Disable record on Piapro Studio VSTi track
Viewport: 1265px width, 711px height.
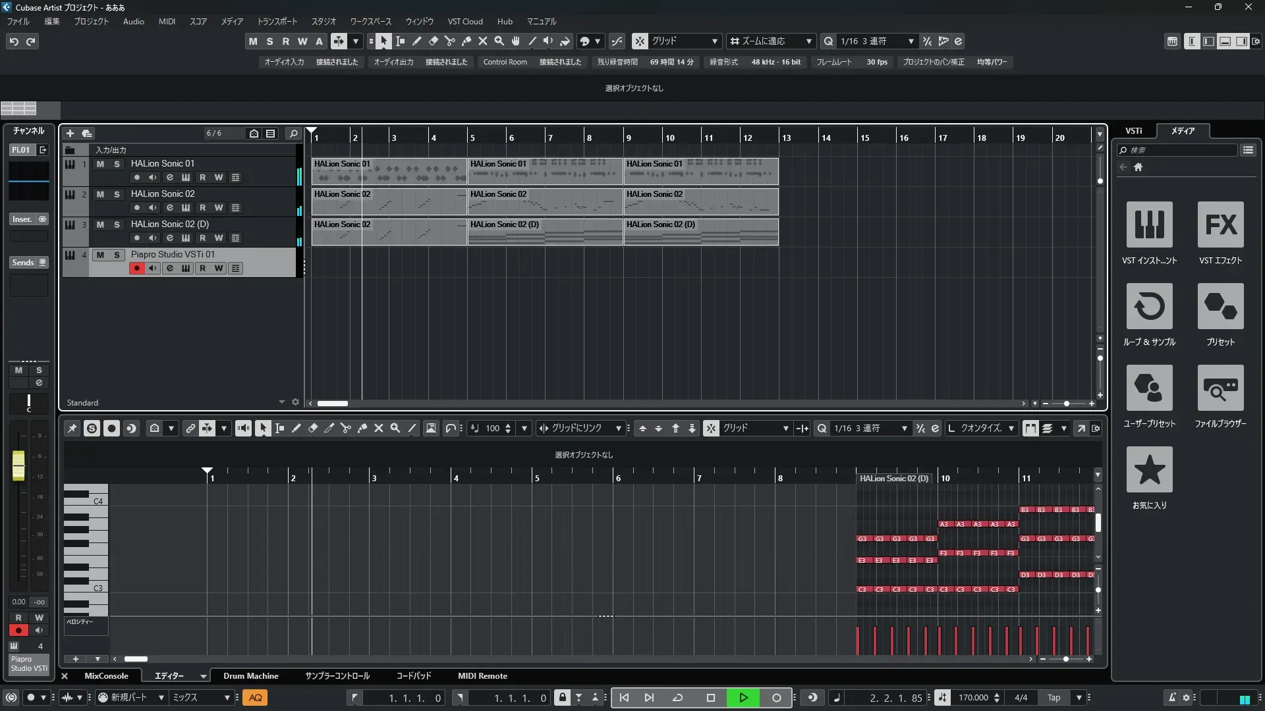point(136,269)
